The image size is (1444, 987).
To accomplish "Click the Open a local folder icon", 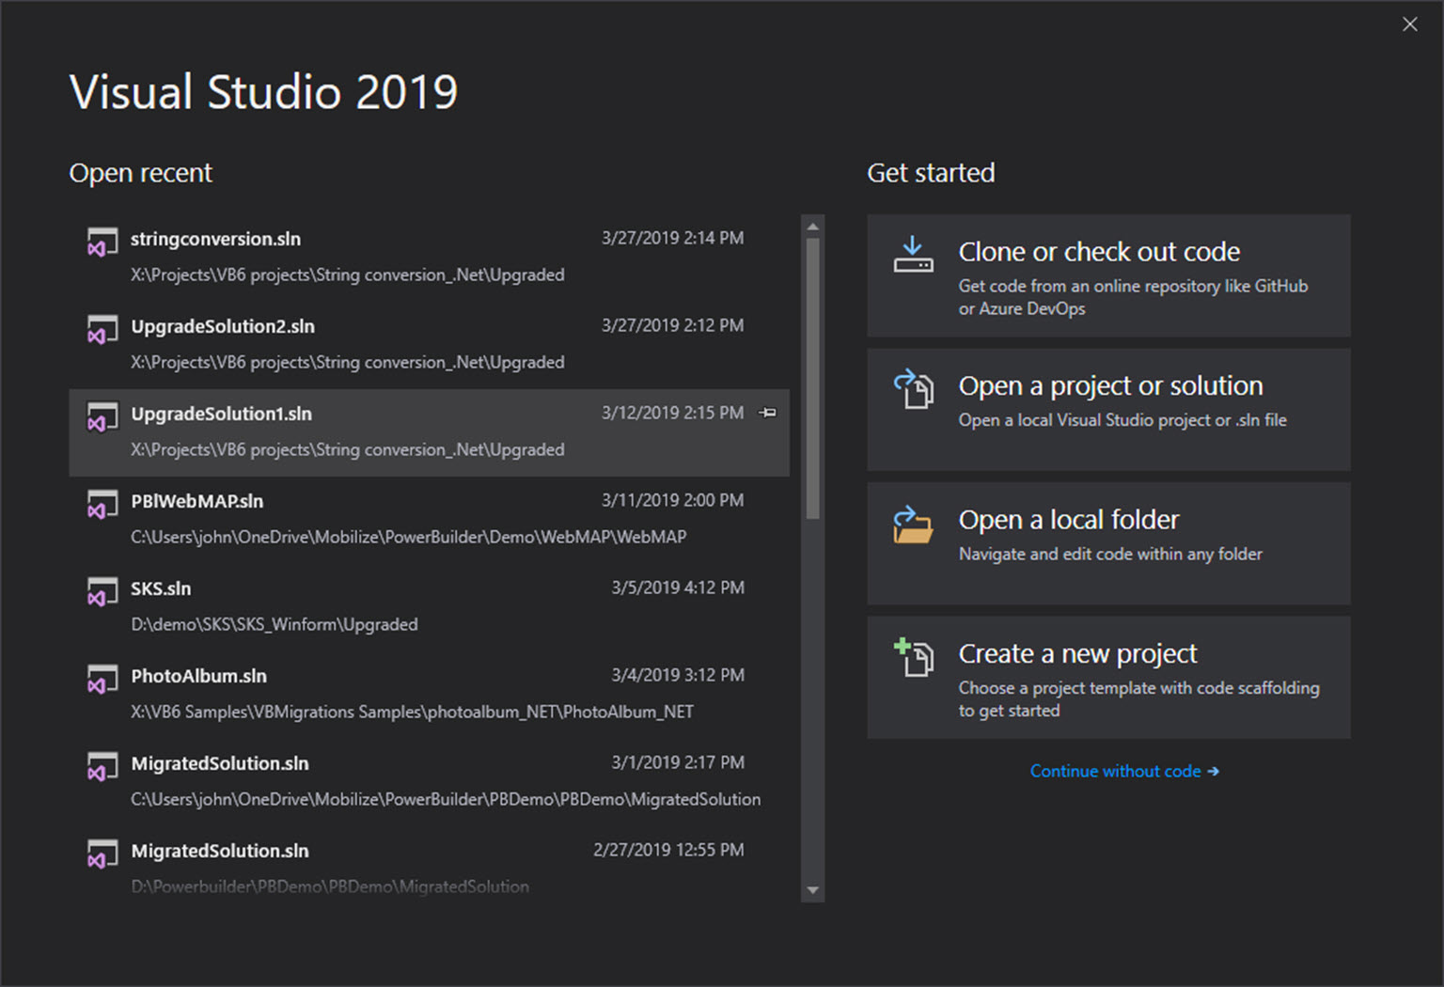I will 913,524.
